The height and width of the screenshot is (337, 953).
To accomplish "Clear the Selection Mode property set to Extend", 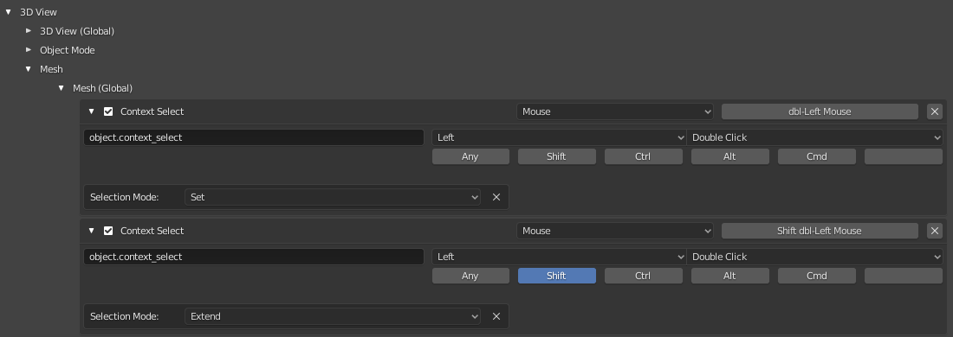I will pos(496,316).
